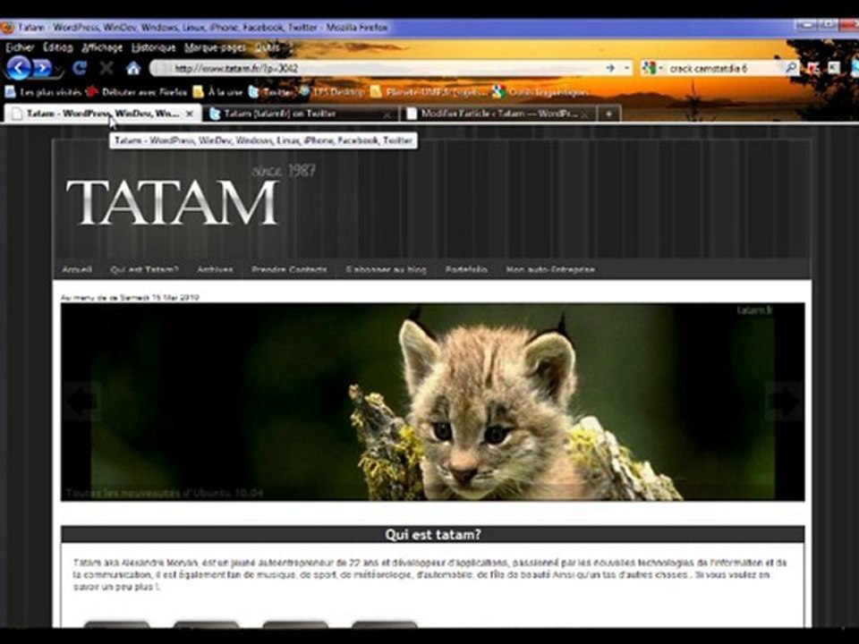Open the nouveautés d'Ubuntu 10.04 caption

(x=165, y=493)
